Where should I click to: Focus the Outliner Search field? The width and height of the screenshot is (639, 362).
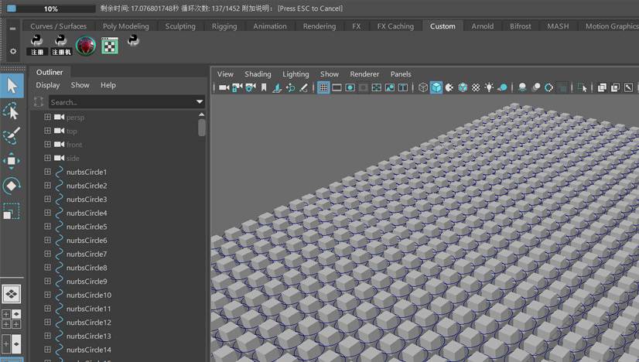click(x=126, y=102)
